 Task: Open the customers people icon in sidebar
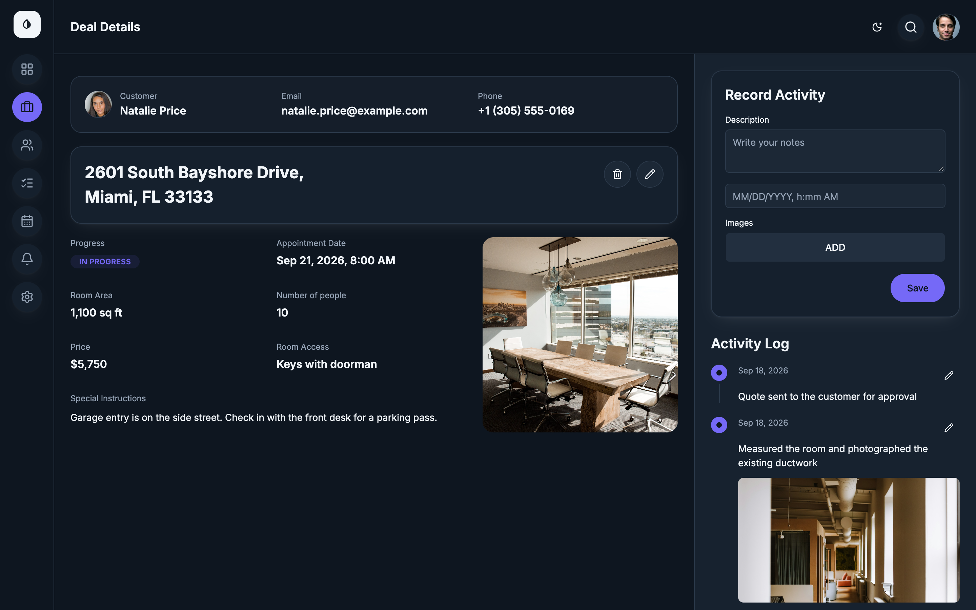point(27,145)
